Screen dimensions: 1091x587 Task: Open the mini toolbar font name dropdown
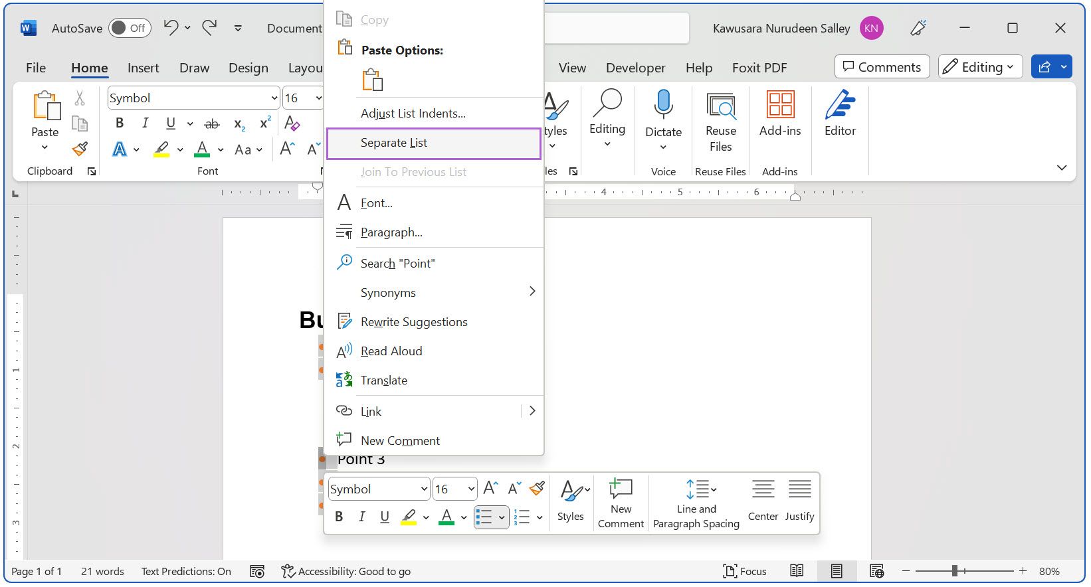[x=424, y=489]
